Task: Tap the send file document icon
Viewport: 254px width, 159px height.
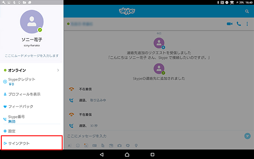Action: point(103,145)
